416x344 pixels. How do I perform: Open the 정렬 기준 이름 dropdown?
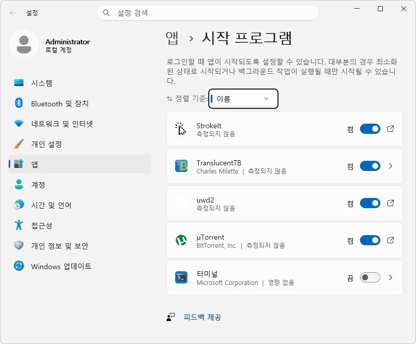click(243, 99)
